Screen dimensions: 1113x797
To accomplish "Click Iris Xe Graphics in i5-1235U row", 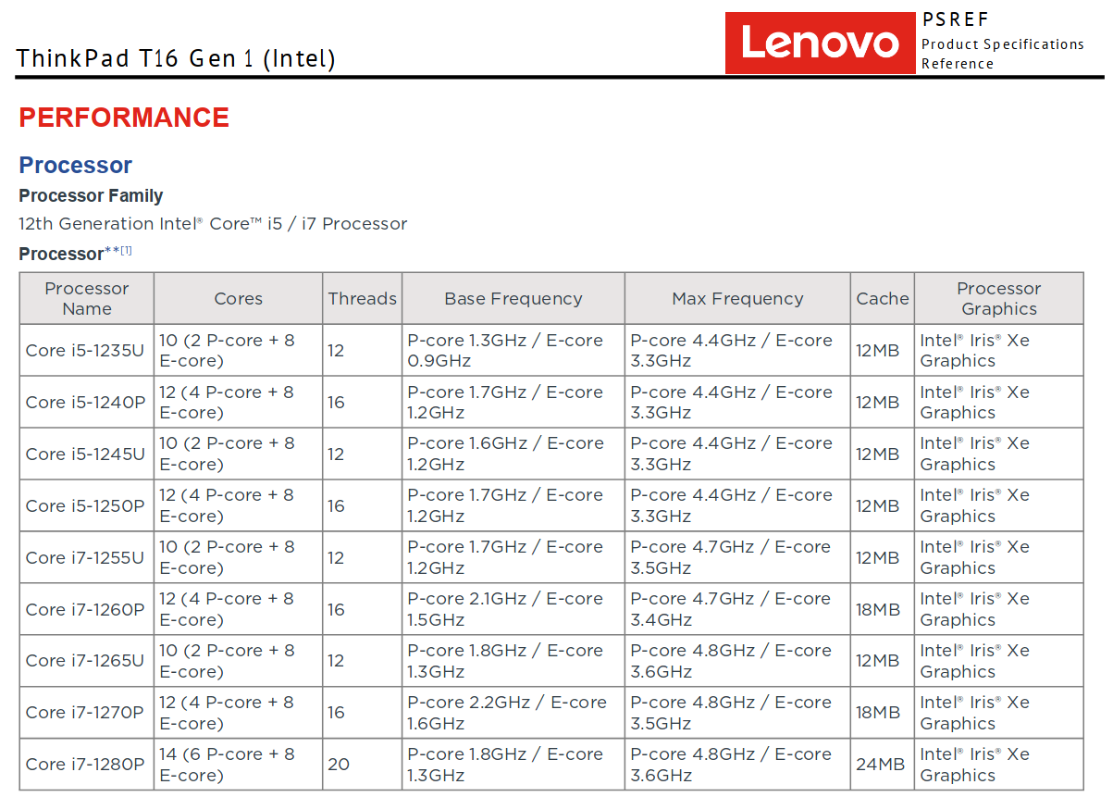I will coord(999,351).
